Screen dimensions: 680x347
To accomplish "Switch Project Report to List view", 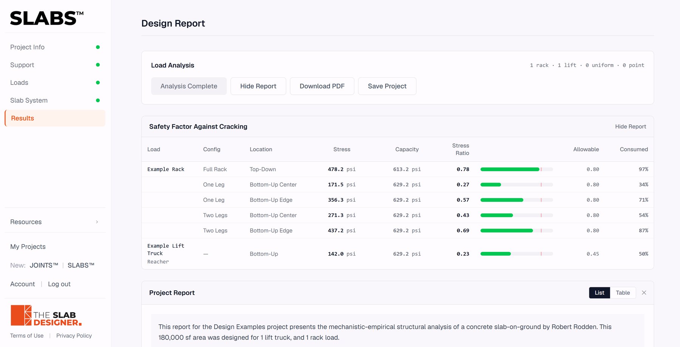I will pos(600,293).
